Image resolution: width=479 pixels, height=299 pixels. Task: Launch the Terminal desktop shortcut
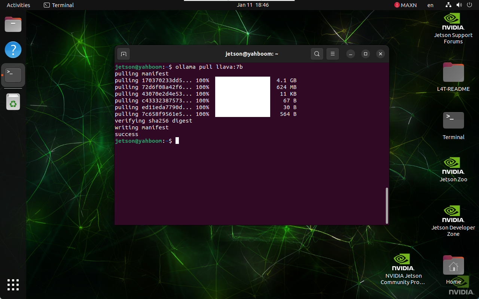tap(453, 126)
